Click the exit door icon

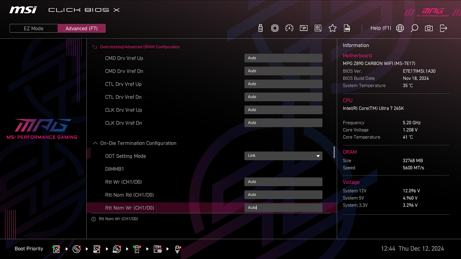point(443,28)
